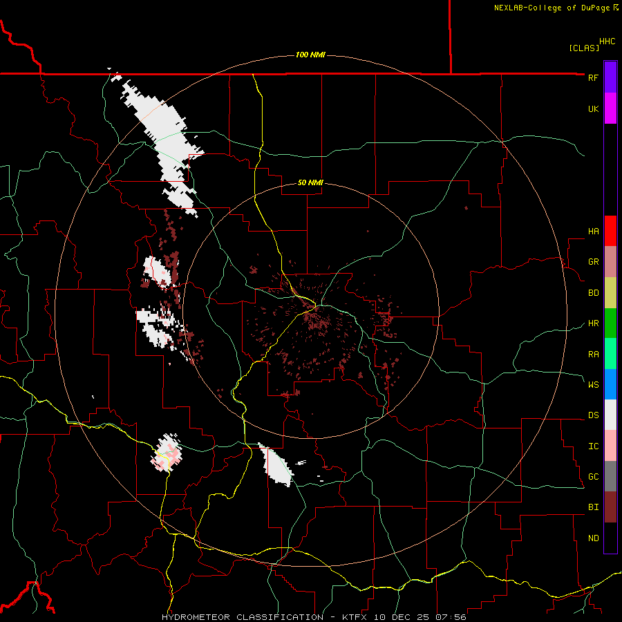622x622 pixels.
Task: Click the WS legend label
Action: pos(593,384)
